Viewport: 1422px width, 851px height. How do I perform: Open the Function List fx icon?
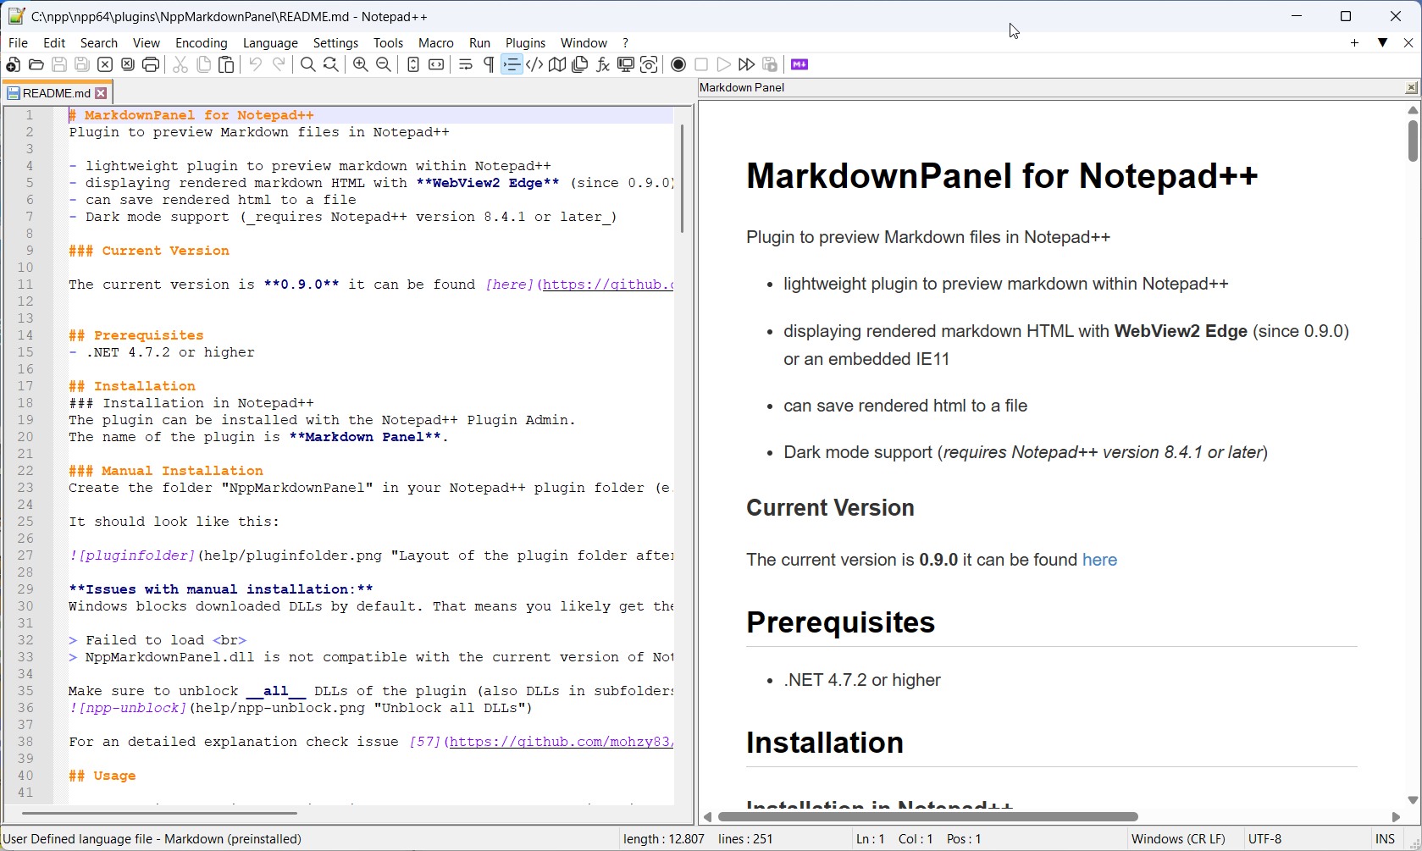[603, 64]
